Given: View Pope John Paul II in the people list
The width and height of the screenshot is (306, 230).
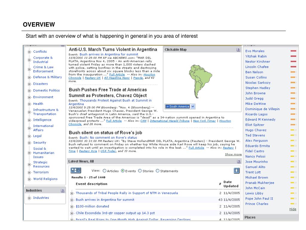Looking at the screenshot, I should point(259,199).
